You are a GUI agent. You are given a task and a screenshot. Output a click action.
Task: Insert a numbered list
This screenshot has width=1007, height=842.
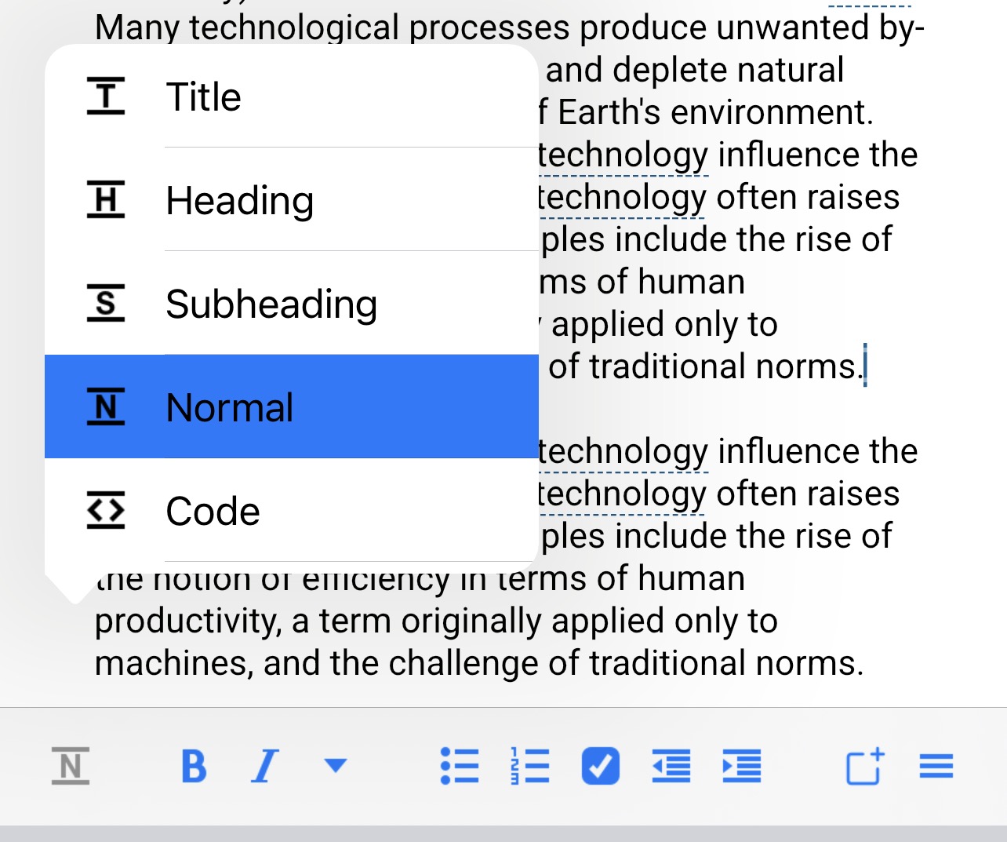tap(530, 766)
